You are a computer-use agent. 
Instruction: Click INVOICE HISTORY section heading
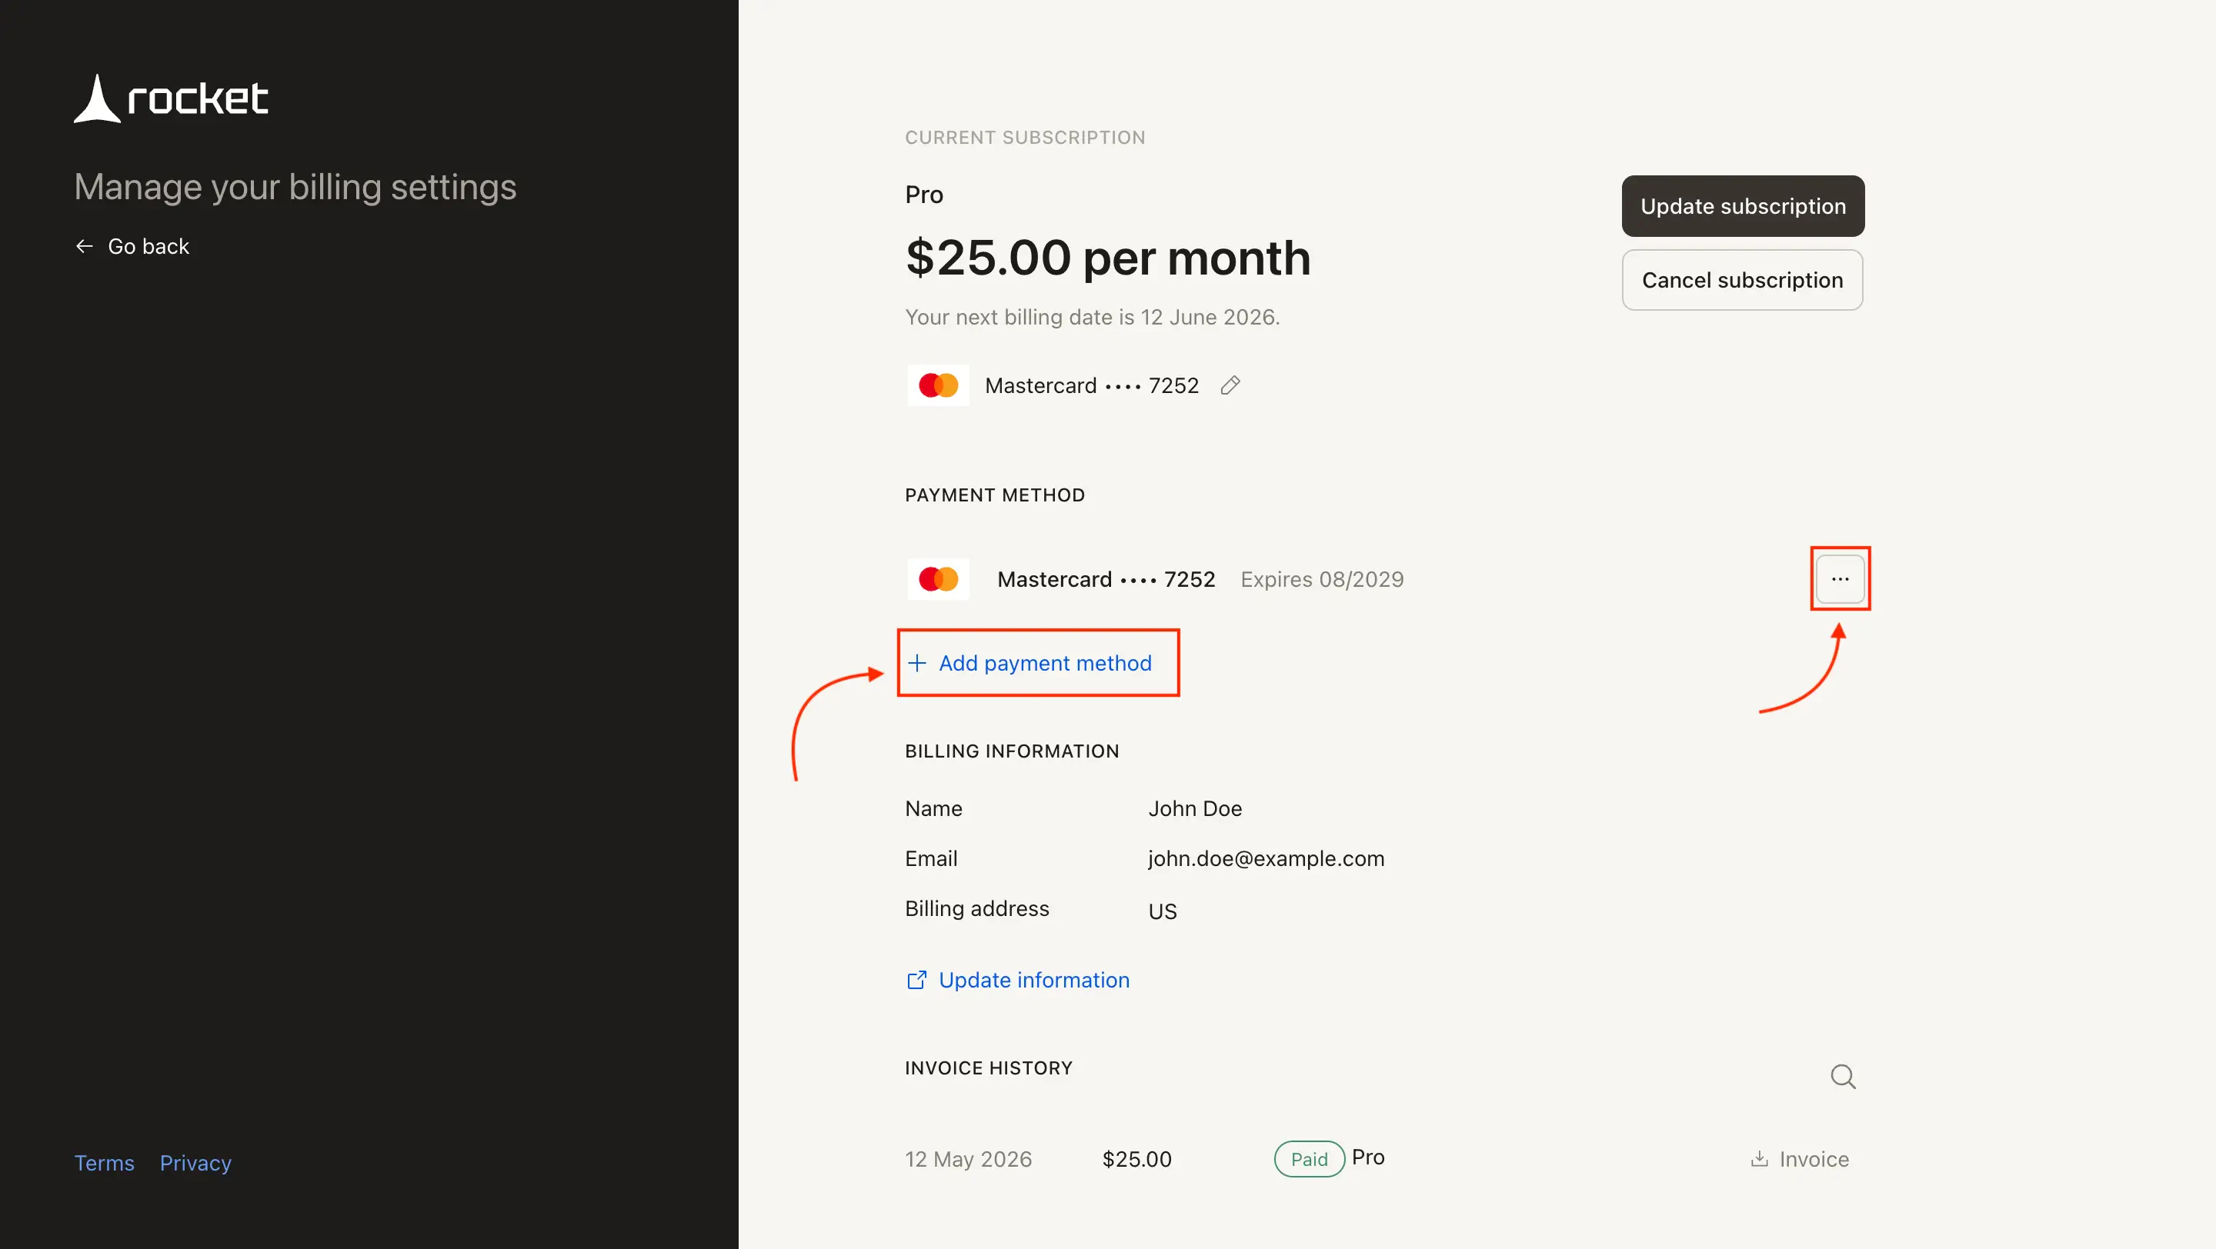(989, 1067)
